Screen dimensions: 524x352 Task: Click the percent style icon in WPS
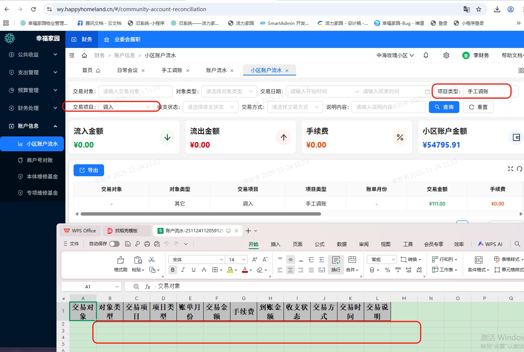coord(388,270)
